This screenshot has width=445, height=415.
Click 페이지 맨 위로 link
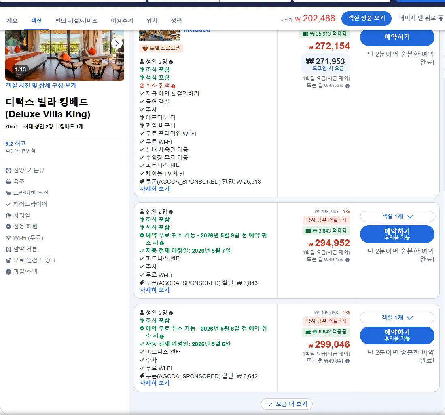tap(417, 18)
